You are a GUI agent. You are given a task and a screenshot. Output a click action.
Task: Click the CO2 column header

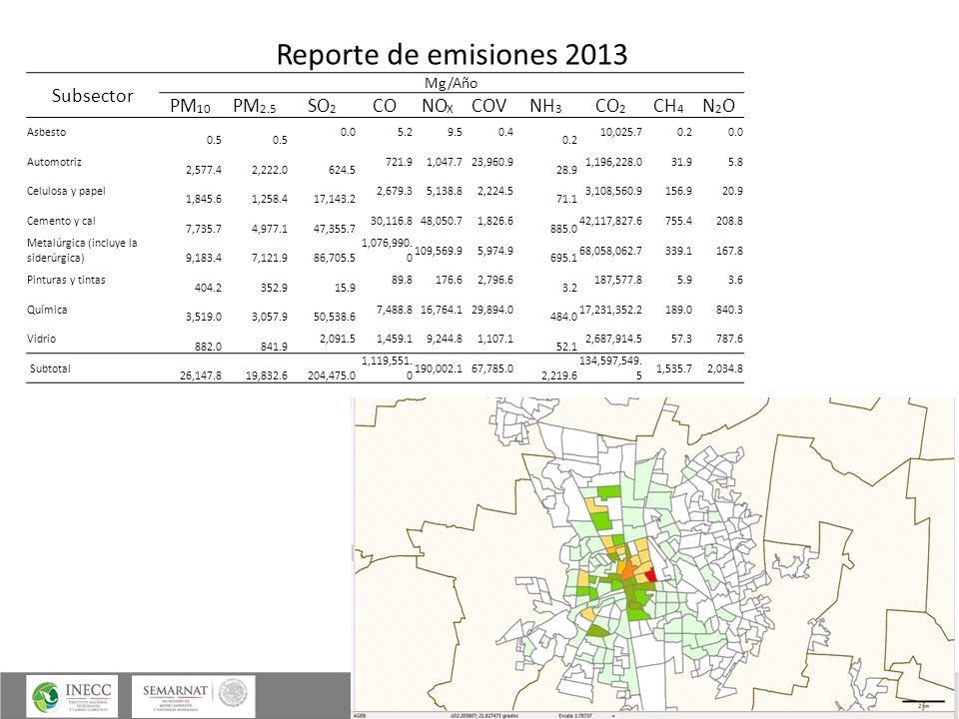point(610,107)
